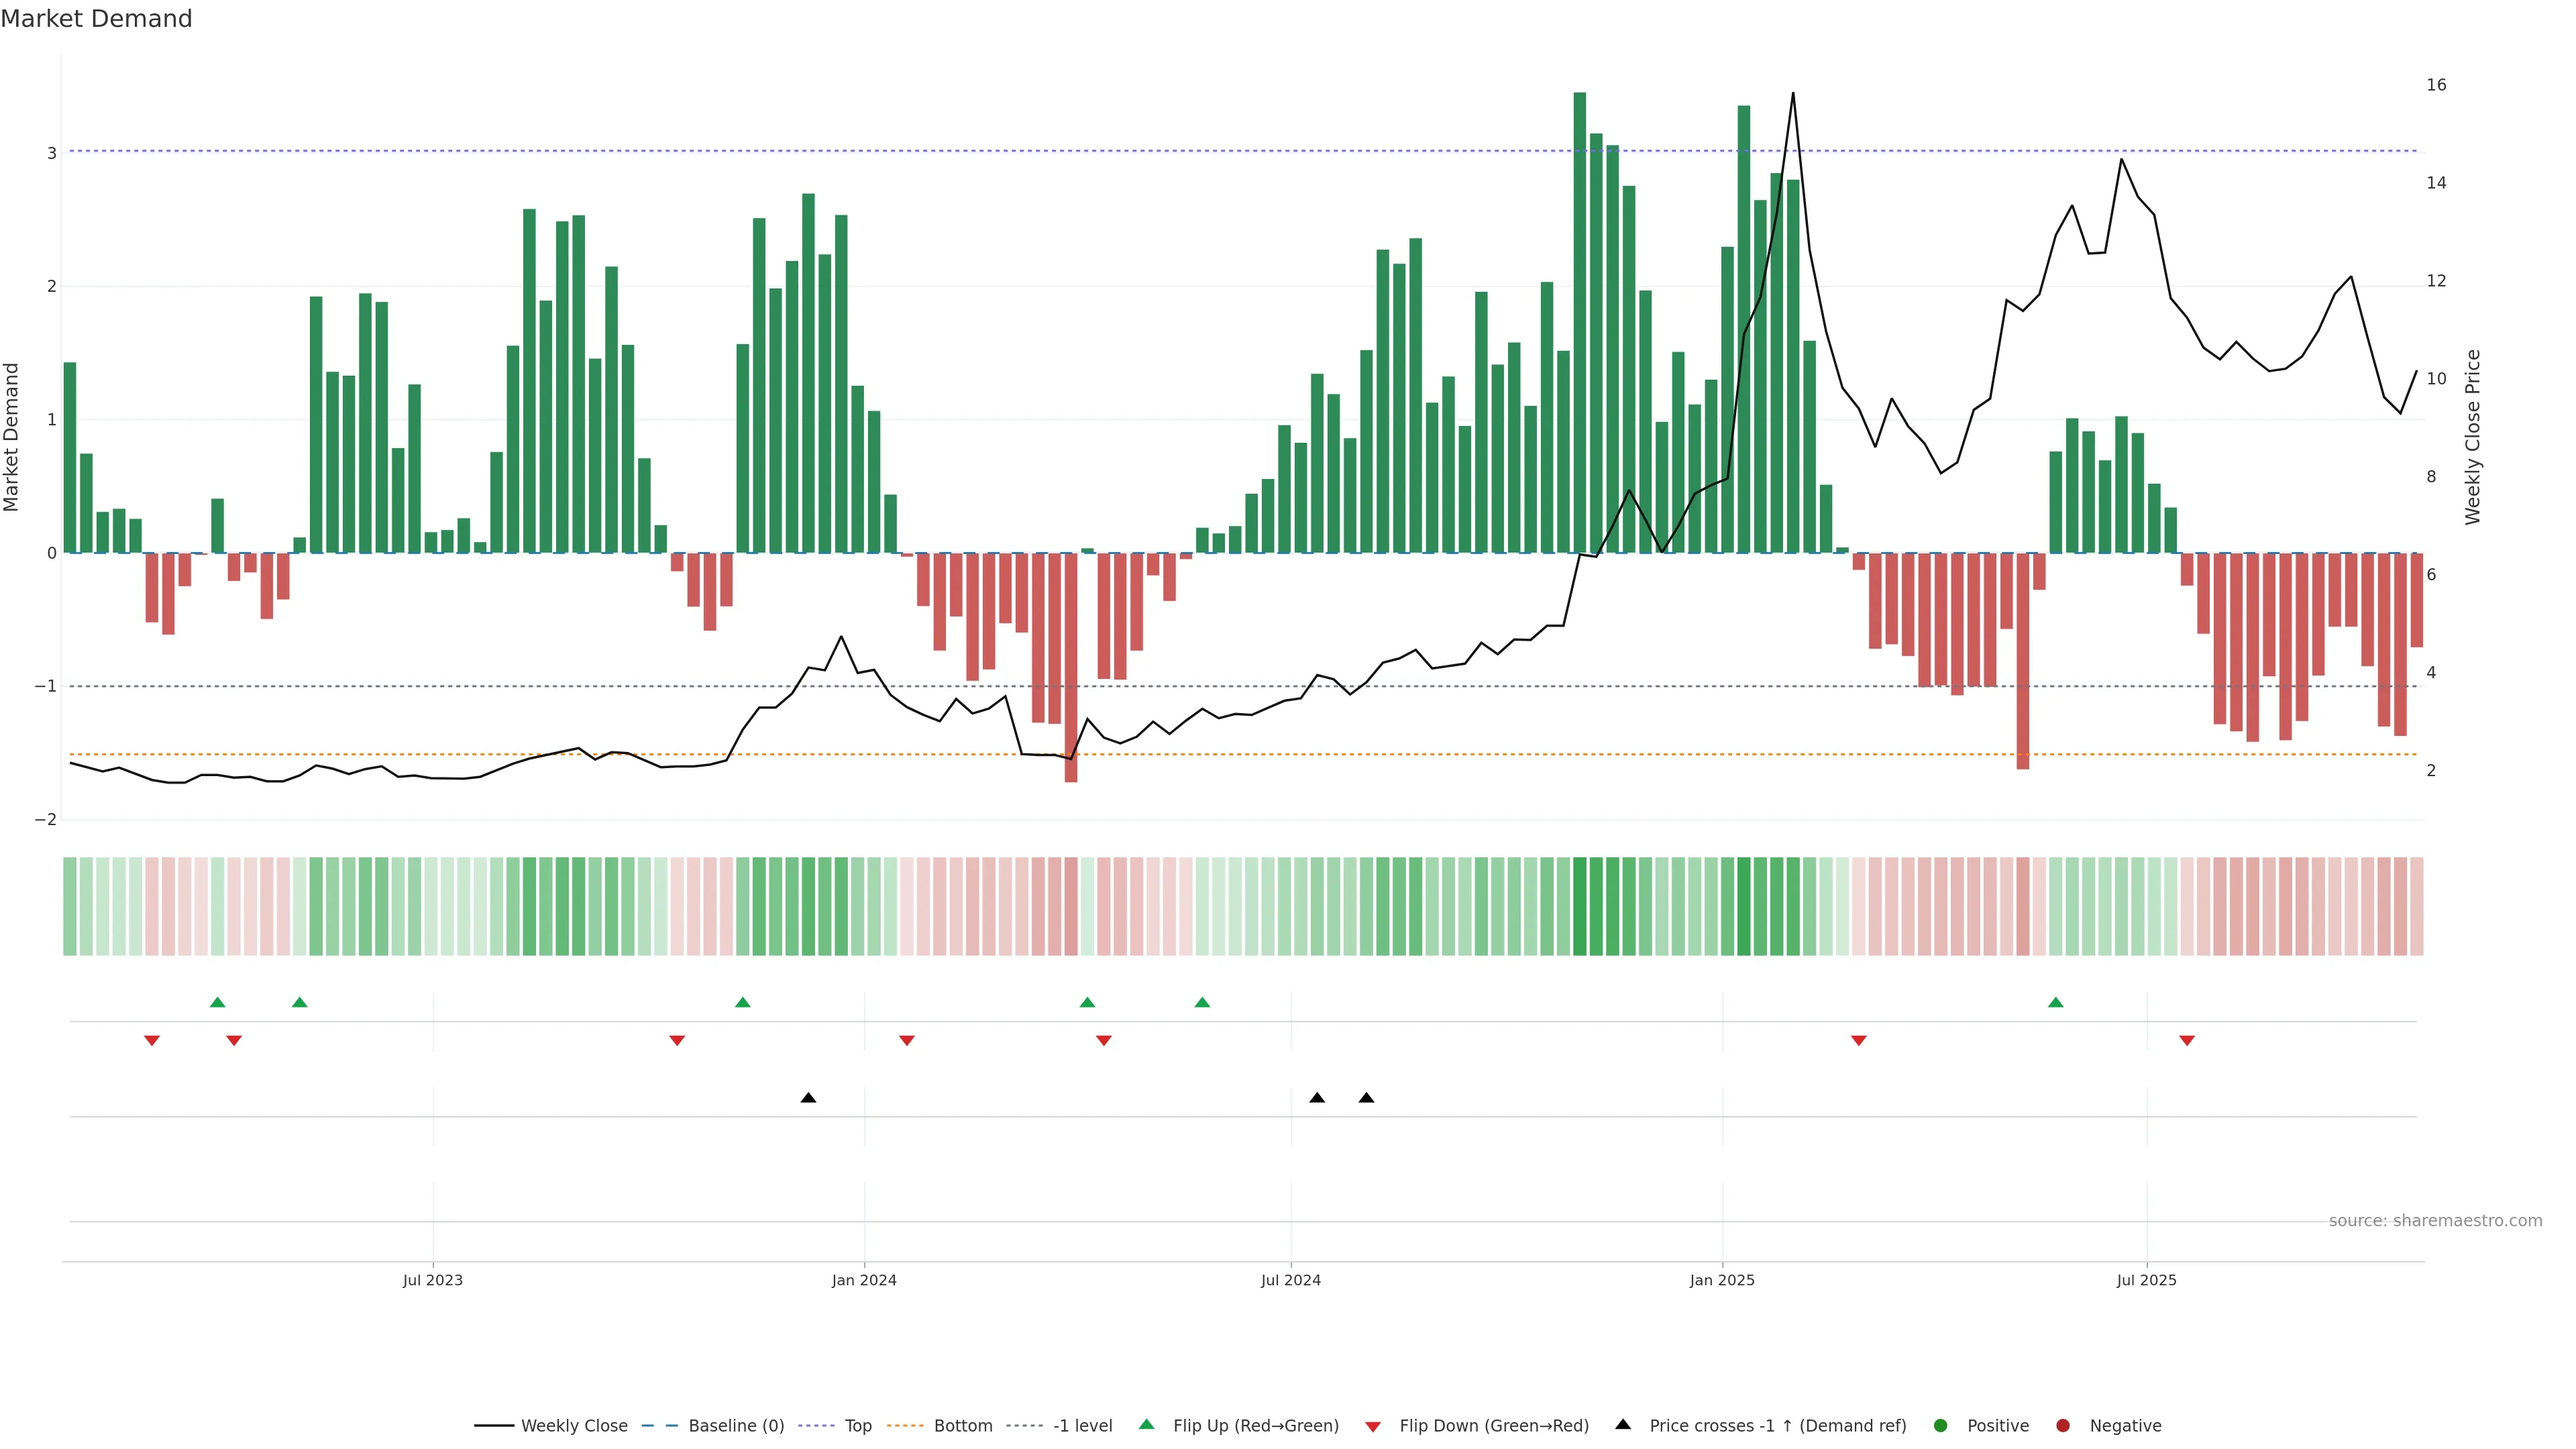Click the Weekly Close Price axis title
2576x1449 pixels.
pos(2472,437)
